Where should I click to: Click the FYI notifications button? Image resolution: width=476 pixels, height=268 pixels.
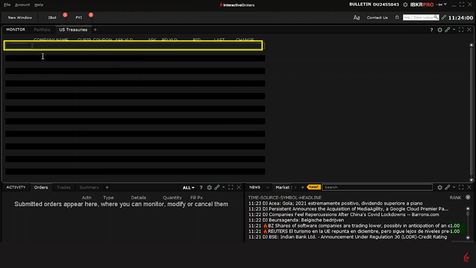click(x=79, y=18)
